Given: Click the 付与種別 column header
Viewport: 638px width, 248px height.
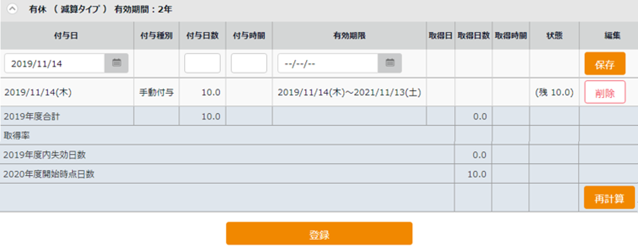Looking at the screenshot, I should 156,36.
